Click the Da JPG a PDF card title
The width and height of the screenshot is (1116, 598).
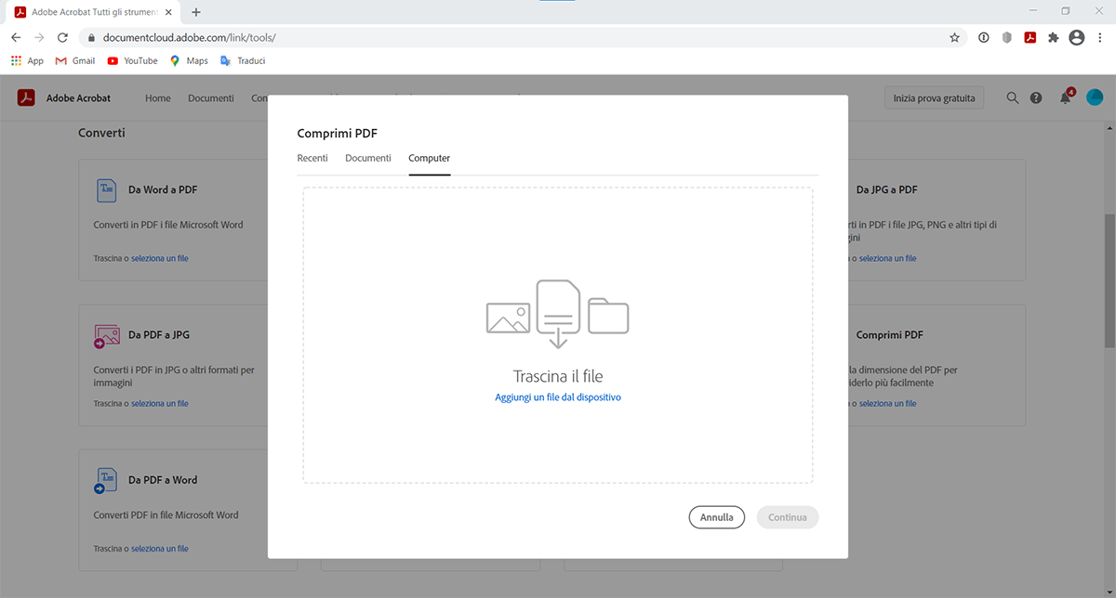coord(886,189)
